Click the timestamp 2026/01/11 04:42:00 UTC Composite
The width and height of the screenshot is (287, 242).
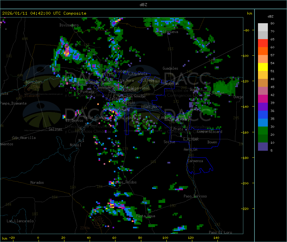(x=44, y=13)
